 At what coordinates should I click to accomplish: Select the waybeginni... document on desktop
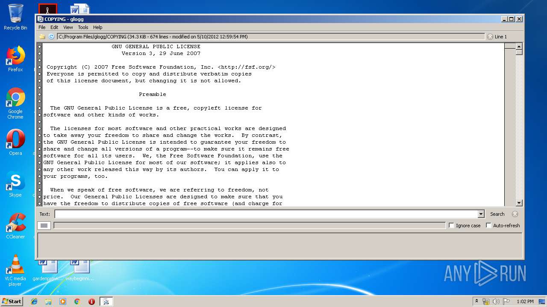click(79, 270)
